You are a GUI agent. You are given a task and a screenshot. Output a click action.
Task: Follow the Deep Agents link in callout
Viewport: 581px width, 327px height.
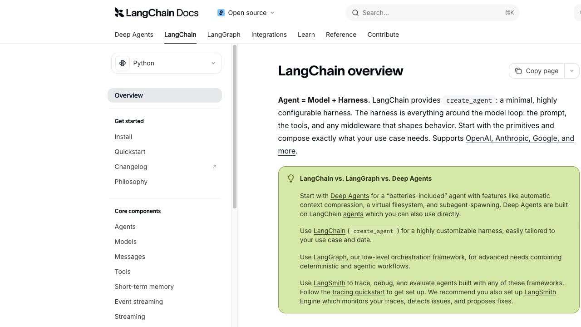point(350,196)
